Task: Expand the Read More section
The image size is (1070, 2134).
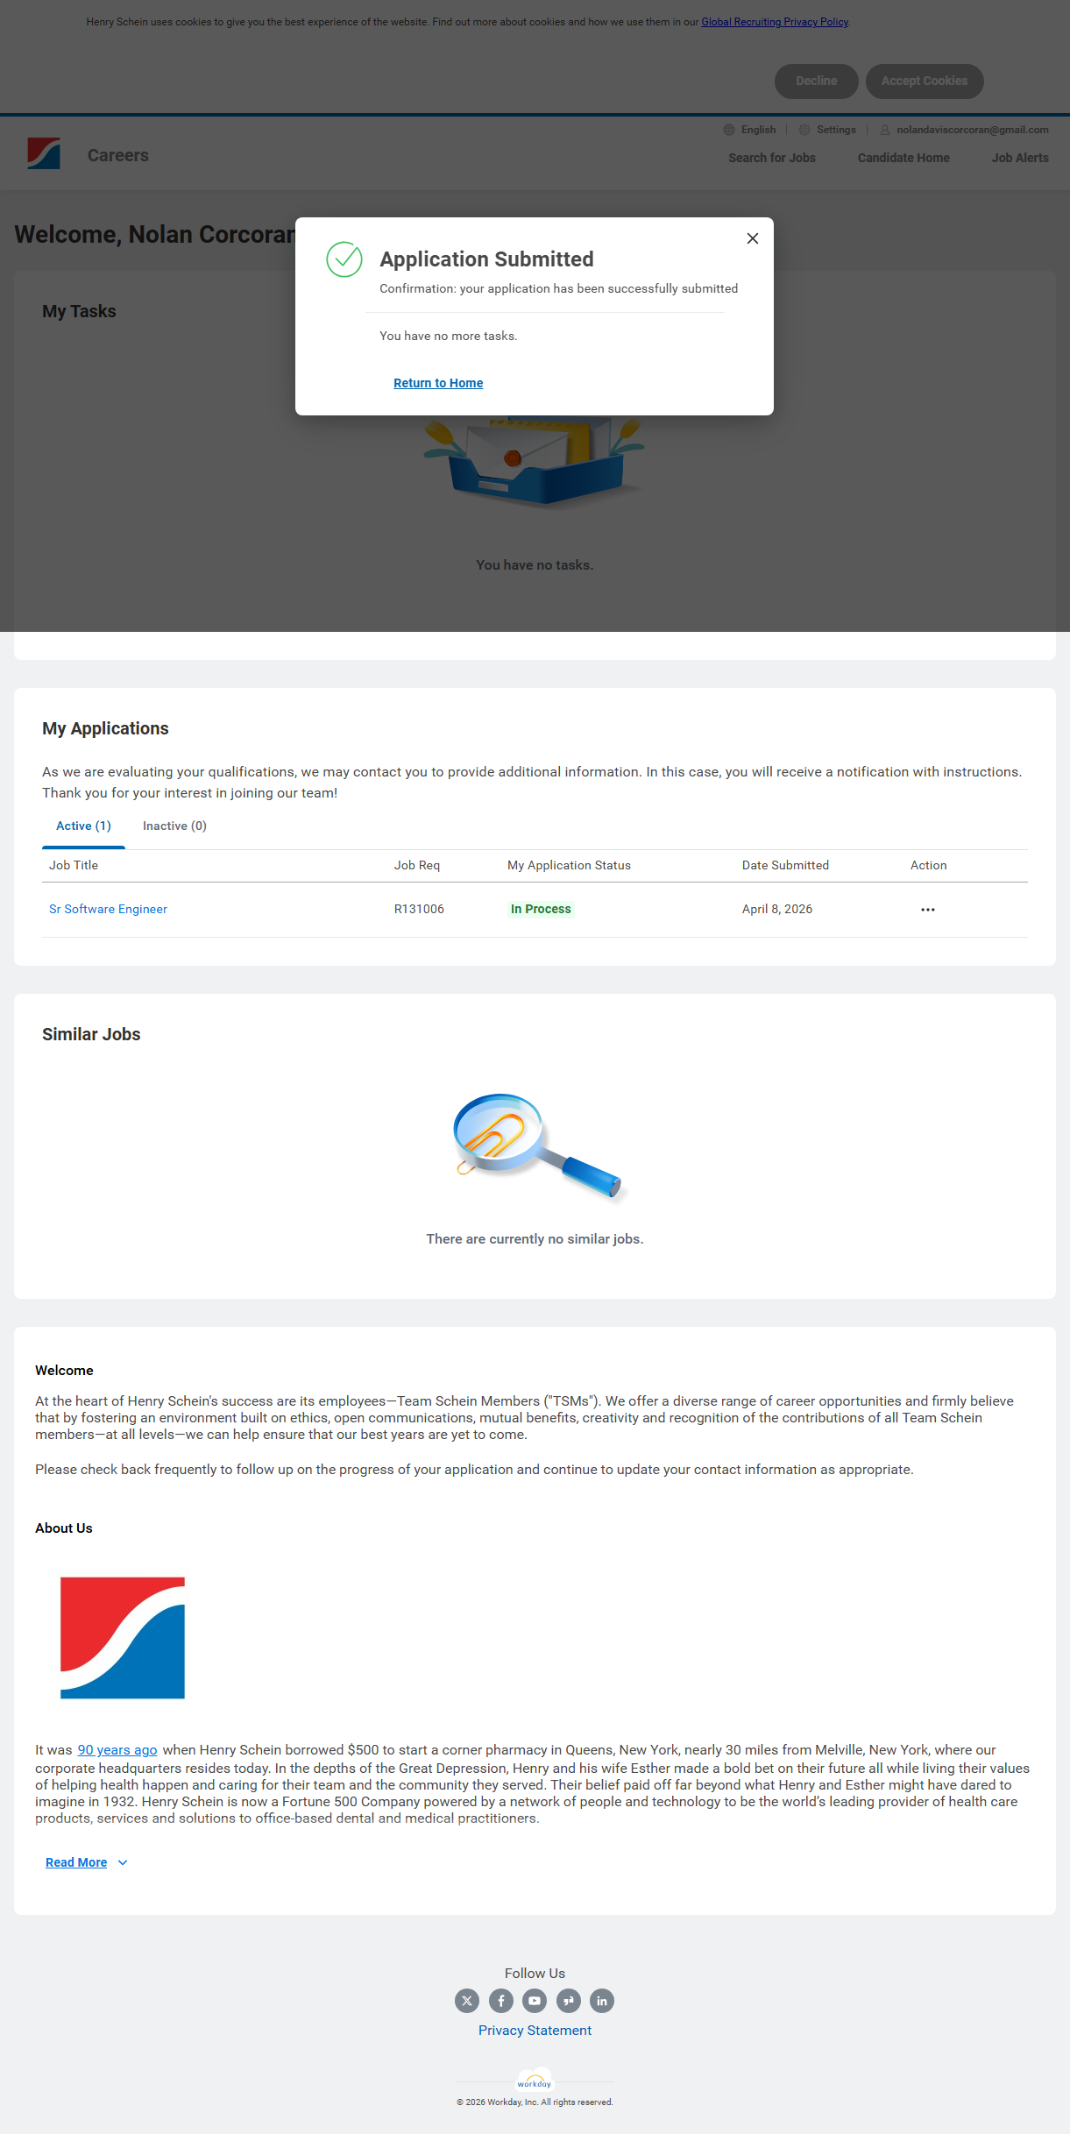Action: [86, 1862]
